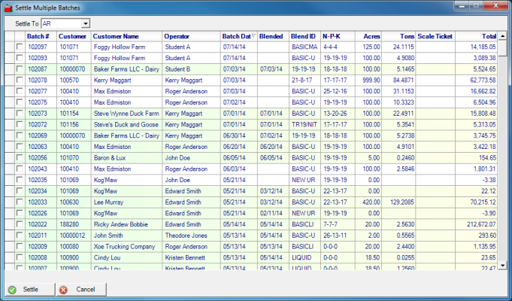
Task: Click the green checkmark icon on Settle
Action: 11,289
